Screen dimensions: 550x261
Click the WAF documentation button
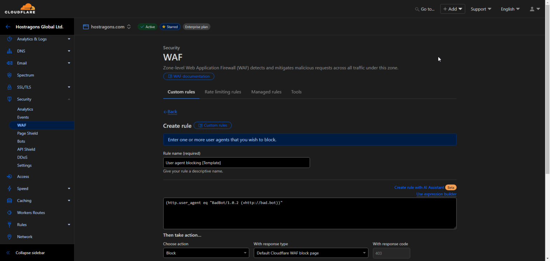pos(189,76)
